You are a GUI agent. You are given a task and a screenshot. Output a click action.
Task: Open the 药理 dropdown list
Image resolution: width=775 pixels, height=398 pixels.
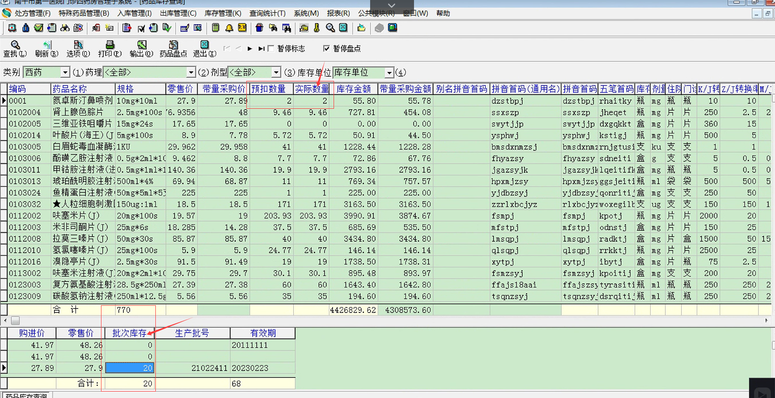(x=191, y=73)
